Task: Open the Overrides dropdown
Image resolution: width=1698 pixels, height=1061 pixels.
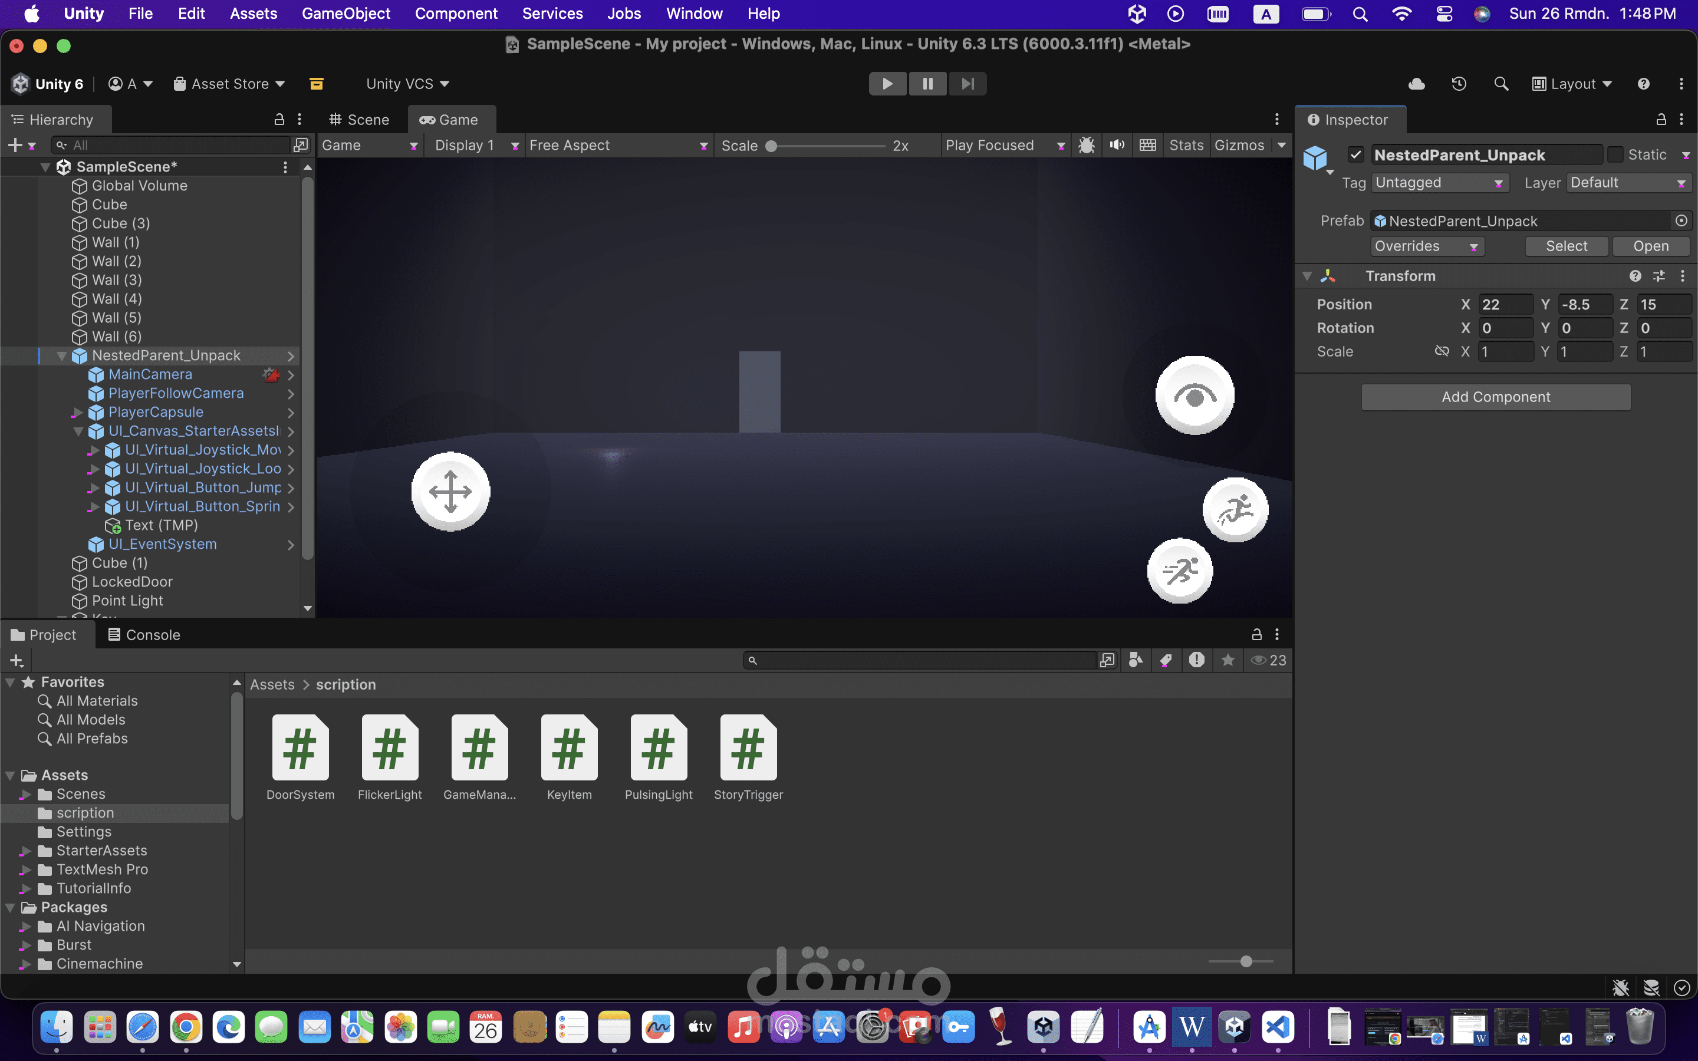Action: (x=1427, y=246)
